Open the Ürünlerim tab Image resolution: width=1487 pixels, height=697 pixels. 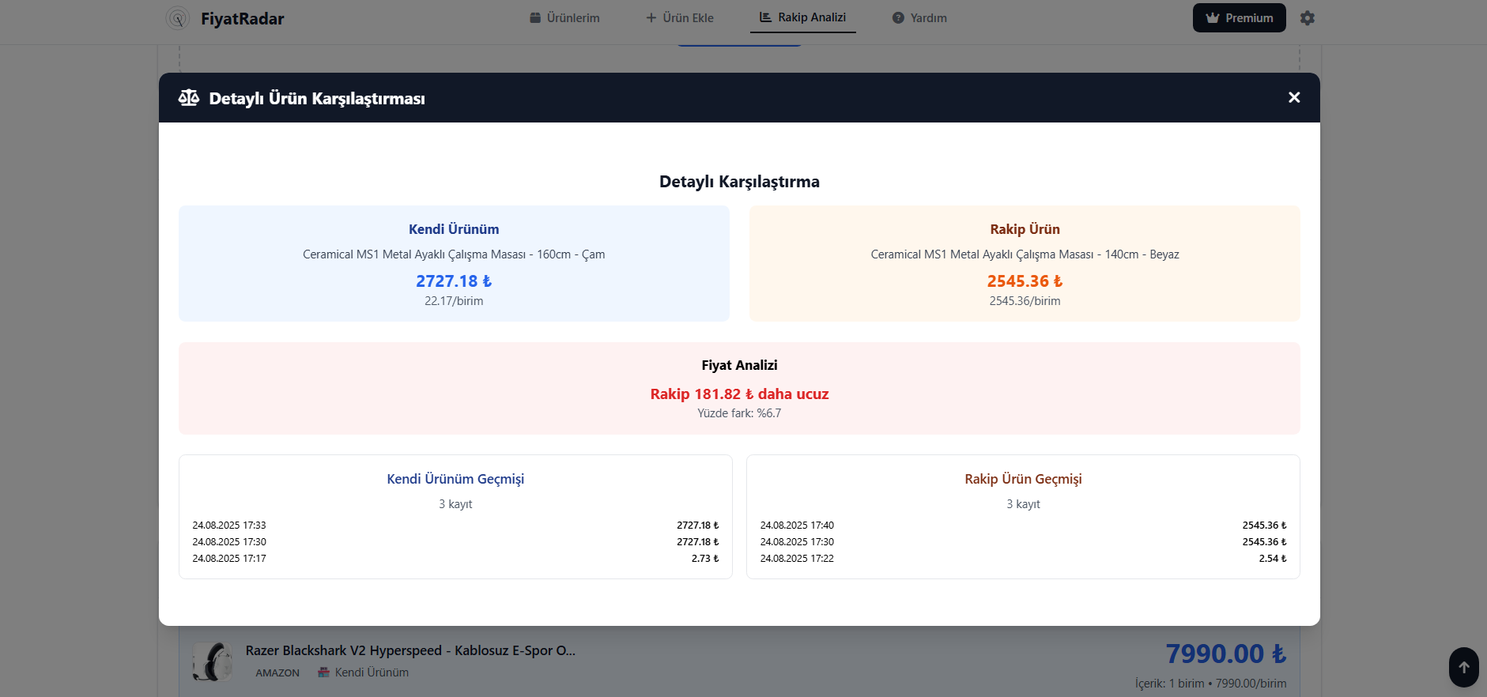click(x=564, y=18)
